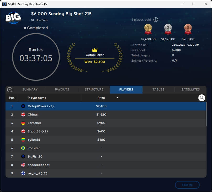Click the gold first place medal

148,29
